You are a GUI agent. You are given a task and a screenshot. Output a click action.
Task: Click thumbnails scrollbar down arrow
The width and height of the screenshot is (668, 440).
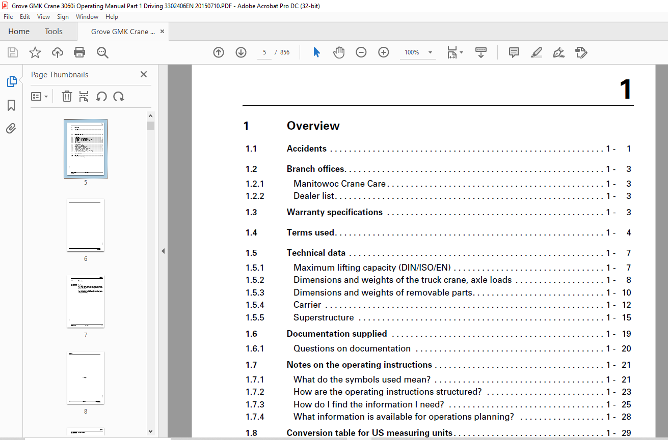(150, 431)
